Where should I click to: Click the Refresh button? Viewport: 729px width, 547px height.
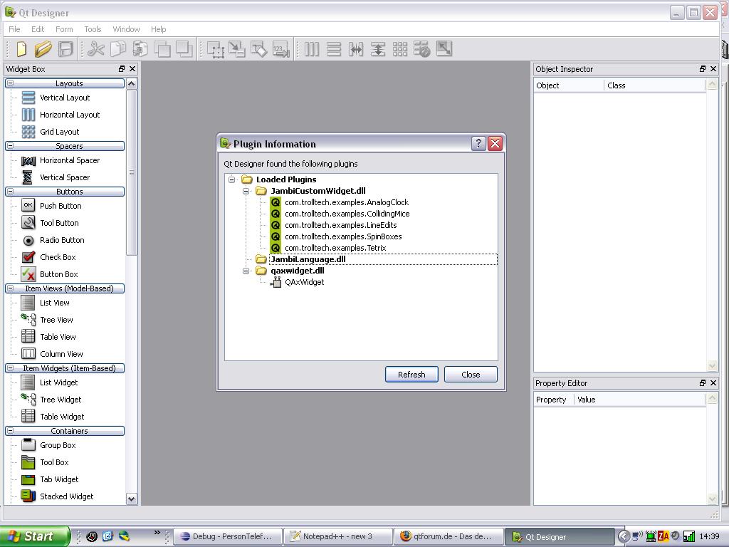[411, 375]
